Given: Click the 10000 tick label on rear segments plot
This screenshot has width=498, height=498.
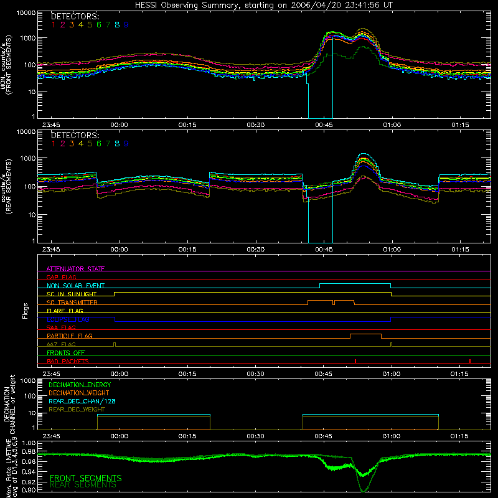Looking at the screenshot, I should pyautogui.click(x=26, y=132).
